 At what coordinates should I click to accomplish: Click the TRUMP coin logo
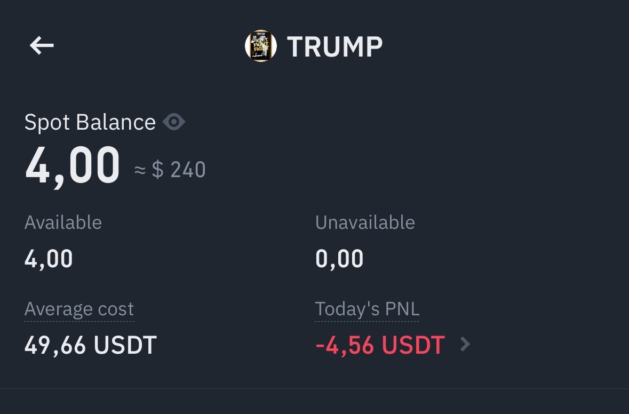tap(260, 46)
